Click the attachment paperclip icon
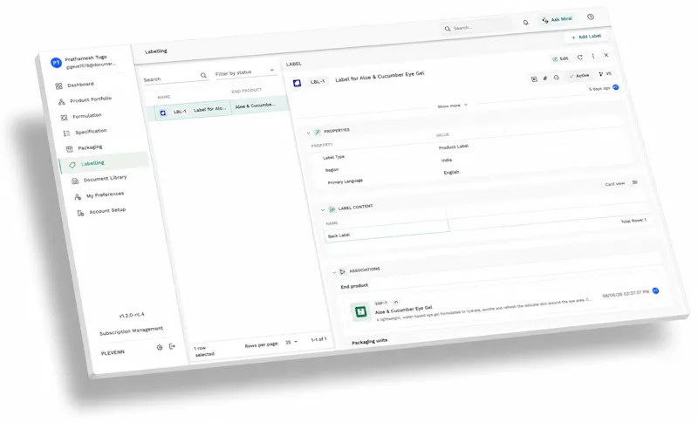 point(544,78)
